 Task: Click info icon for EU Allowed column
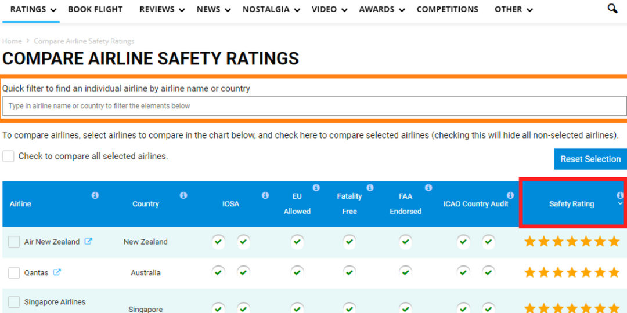click(316, 188)
